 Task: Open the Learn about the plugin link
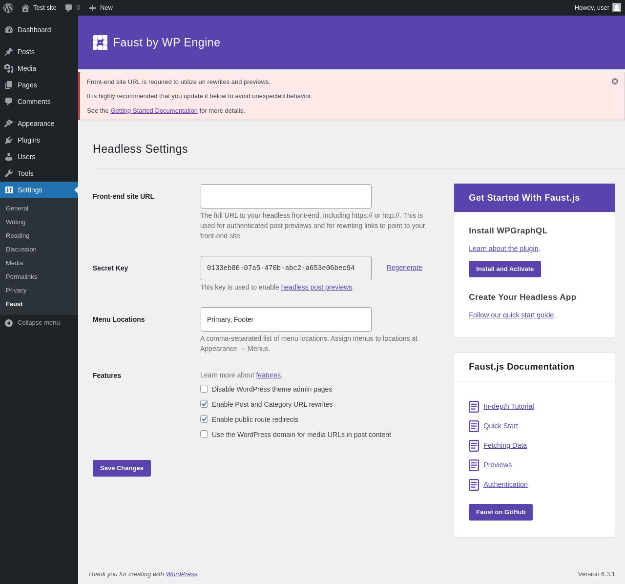click(x=503, y=249)
